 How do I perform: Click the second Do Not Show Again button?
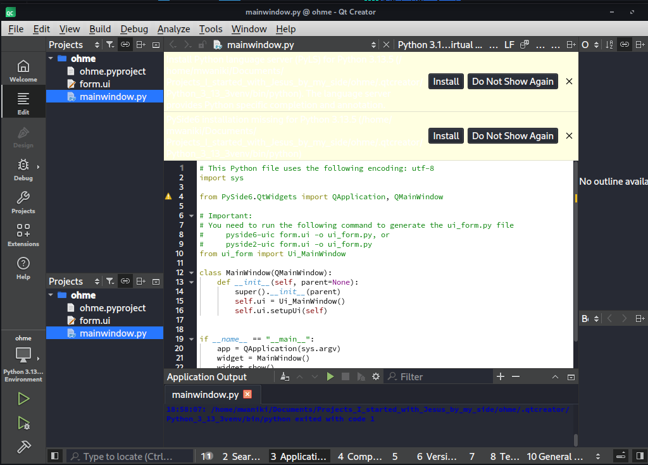(513, 136)
